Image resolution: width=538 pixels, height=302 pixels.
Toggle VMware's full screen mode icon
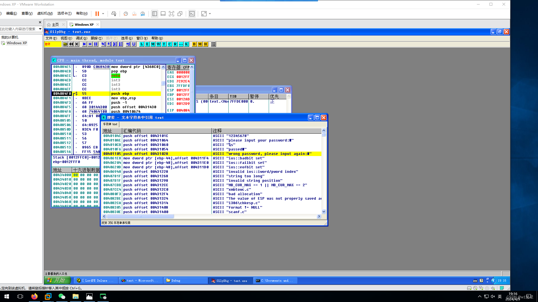(x=171, y=14)
